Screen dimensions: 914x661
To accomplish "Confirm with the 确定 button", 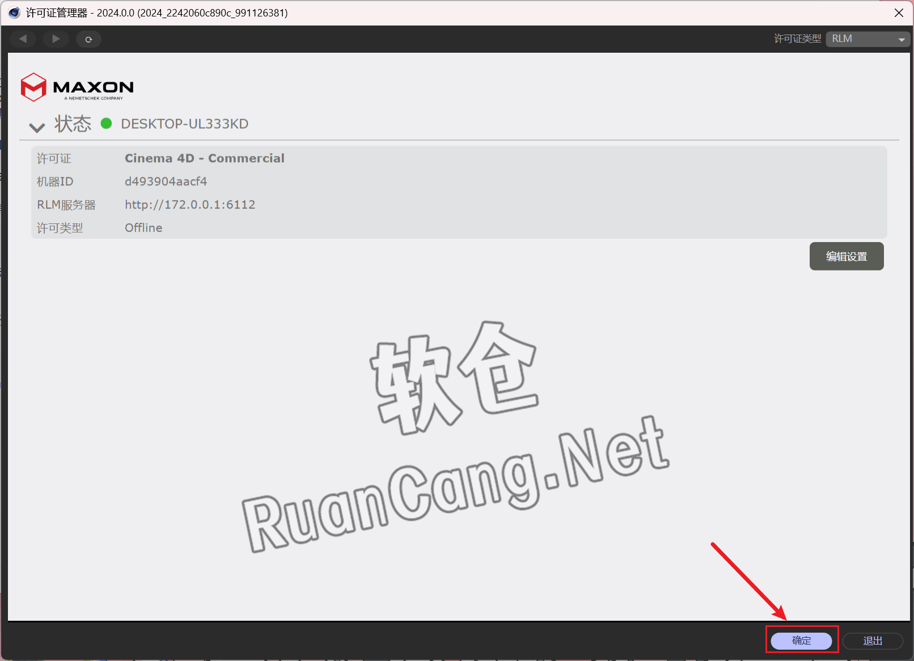I will coord(801,641).
